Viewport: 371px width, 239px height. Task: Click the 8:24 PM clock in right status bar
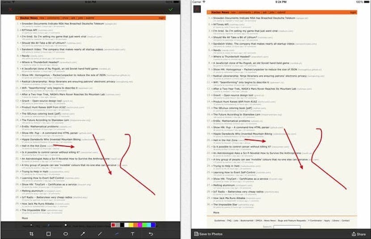pos(281,2)
